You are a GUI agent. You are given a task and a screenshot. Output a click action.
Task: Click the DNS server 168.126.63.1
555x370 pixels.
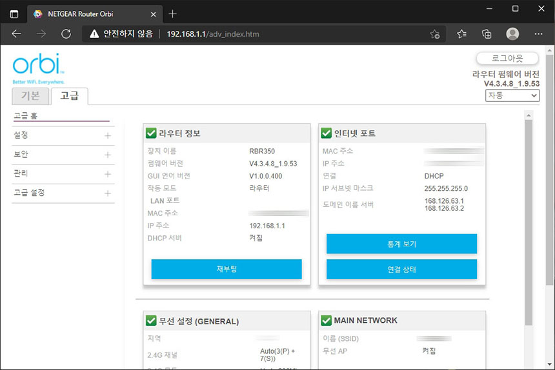tap(444, 200)
